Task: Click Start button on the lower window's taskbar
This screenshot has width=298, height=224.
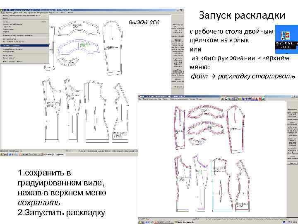Action: coord(142,222)
